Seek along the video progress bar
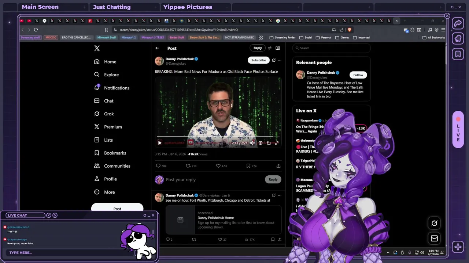This screenshot has height=263, width=469. 218,136
